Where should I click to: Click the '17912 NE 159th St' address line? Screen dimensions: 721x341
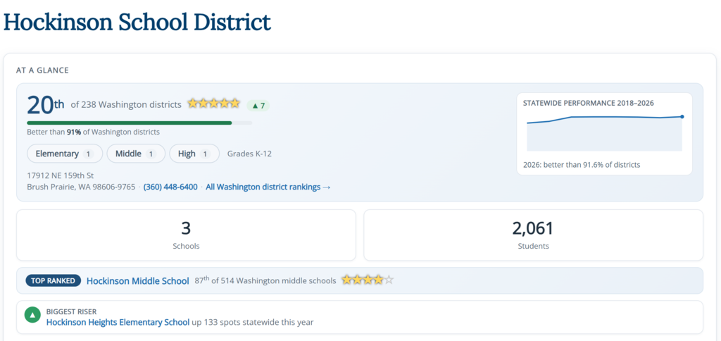point(61,175)
